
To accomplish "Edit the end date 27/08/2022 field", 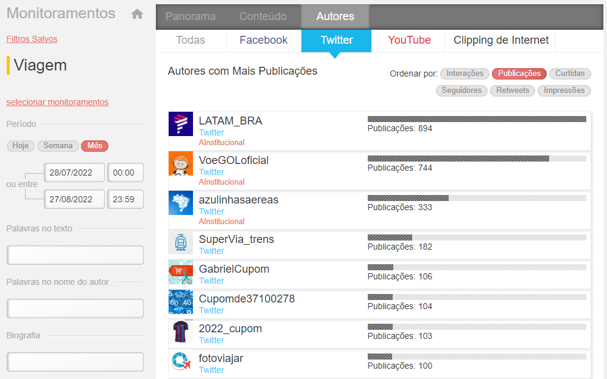I will 74,199.
